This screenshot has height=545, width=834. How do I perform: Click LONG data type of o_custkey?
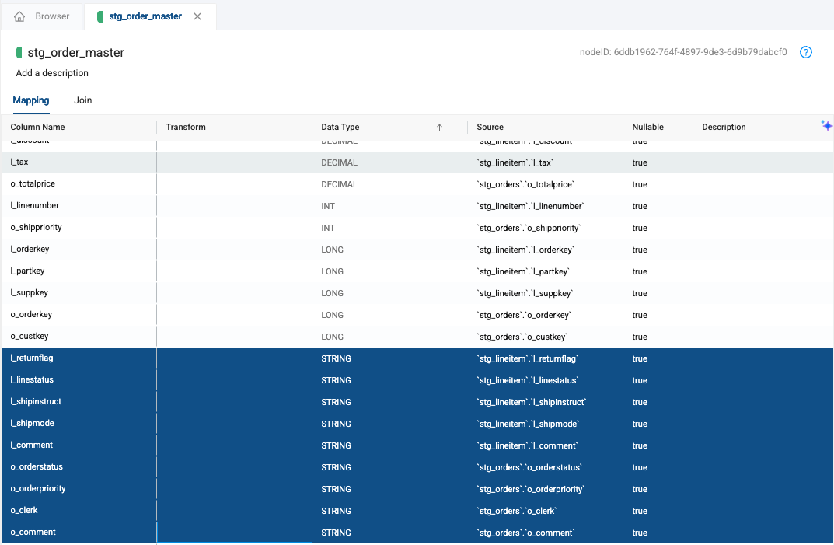coord(333,337)
